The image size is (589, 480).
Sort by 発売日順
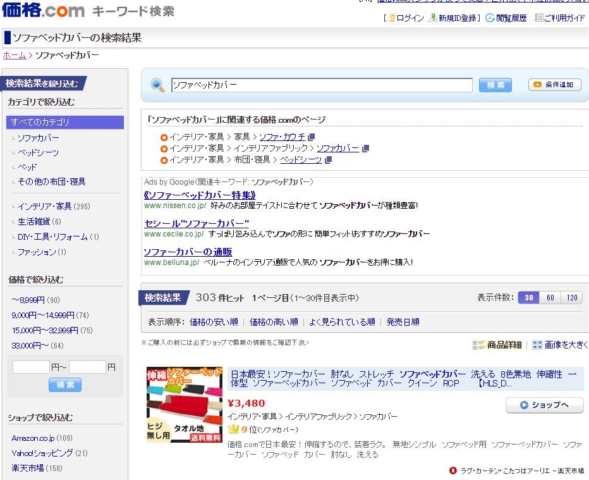tap(403, 322)
